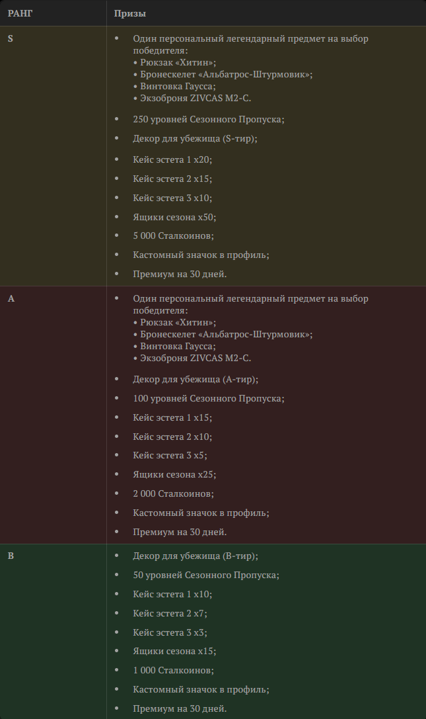The width and height of the screenshot is (426, 719).
Task: Select the S rank cell
Action: [x=11, y=38]
